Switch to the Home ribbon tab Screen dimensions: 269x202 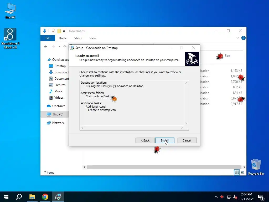[63, 38]
